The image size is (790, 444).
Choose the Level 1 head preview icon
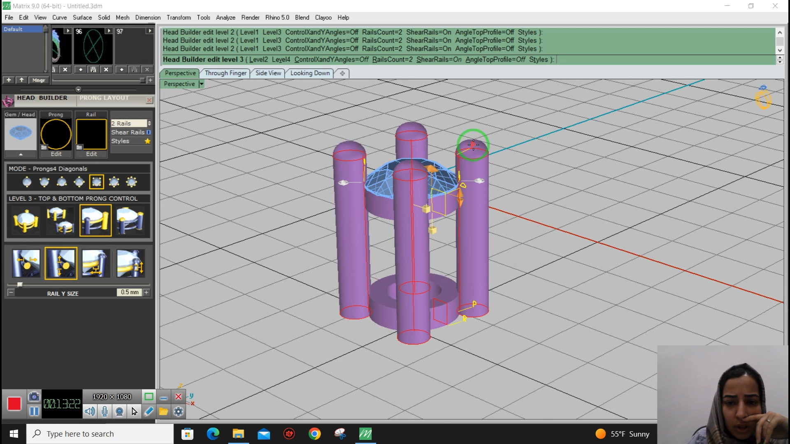click(x=26, y=221)
